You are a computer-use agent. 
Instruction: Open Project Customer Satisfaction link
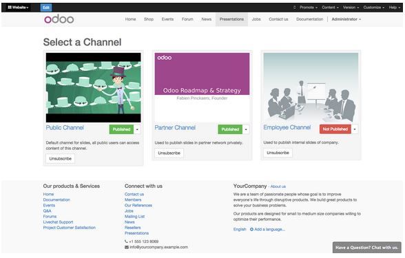[x=70, y=228]
